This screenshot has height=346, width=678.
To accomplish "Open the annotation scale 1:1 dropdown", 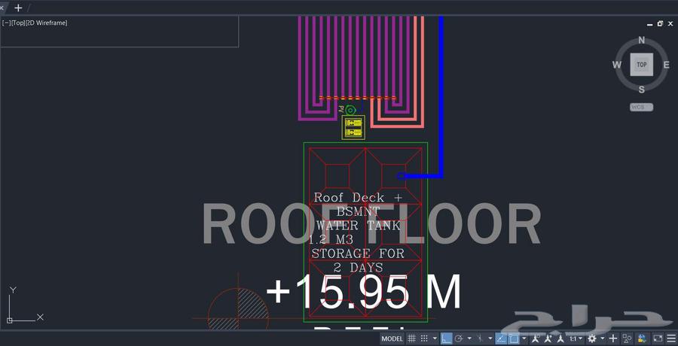I will [x=577, y=339].
